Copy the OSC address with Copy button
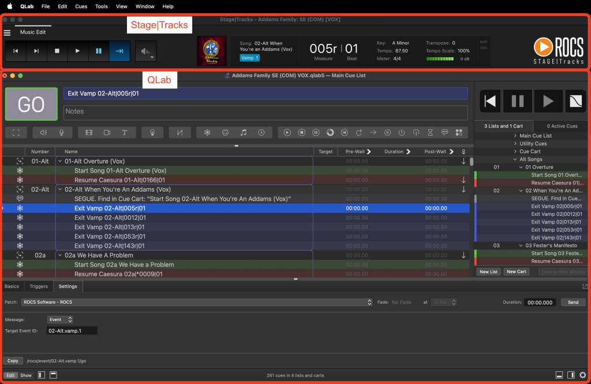Screen dimensions: 591x384 (13, 361)
